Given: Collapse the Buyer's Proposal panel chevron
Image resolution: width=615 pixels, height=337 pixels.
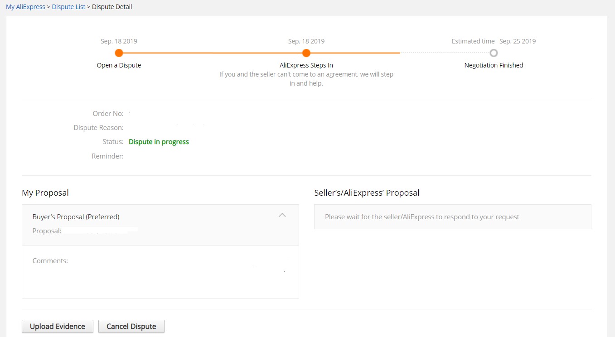Looking at the screenshot, I should click(282, 215).
